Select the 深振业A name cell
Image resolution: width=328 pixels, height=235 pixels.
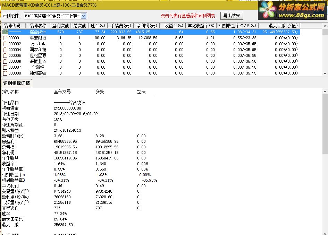pyautogui.click(x=38, y=61)
